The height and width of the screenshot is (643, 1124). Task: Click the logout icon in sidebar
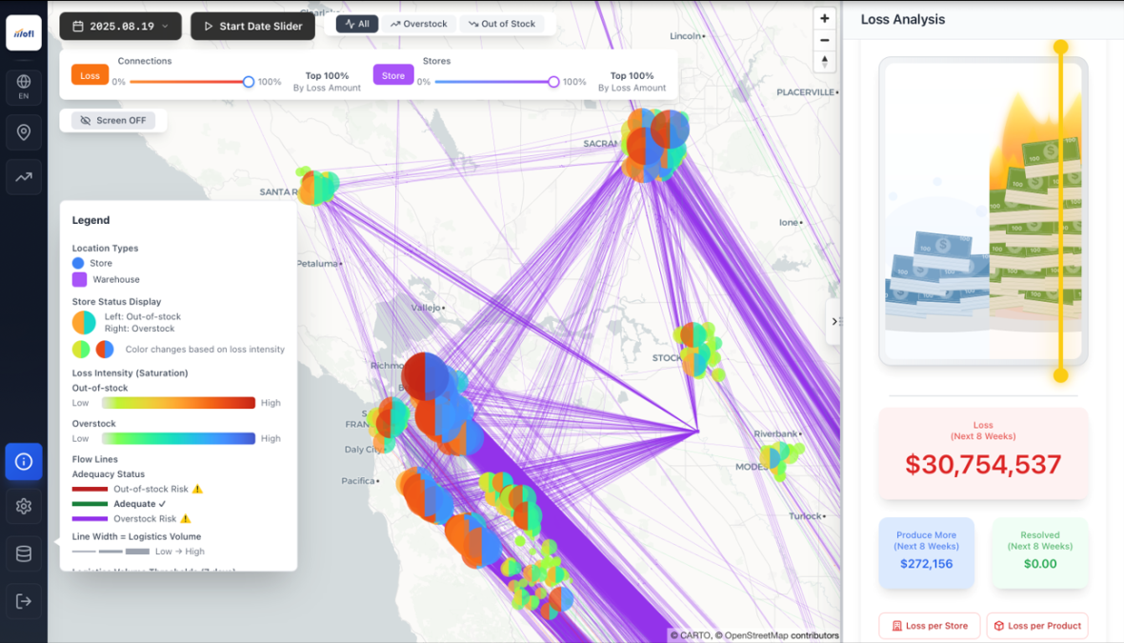(24, 601)
